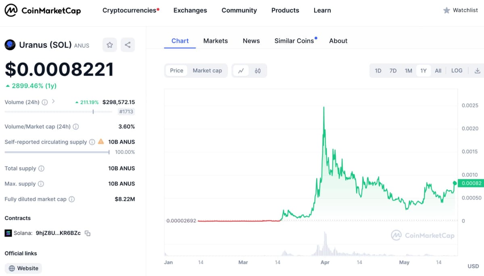Add Uranus to watchlist with star icon

click(110, 45)
